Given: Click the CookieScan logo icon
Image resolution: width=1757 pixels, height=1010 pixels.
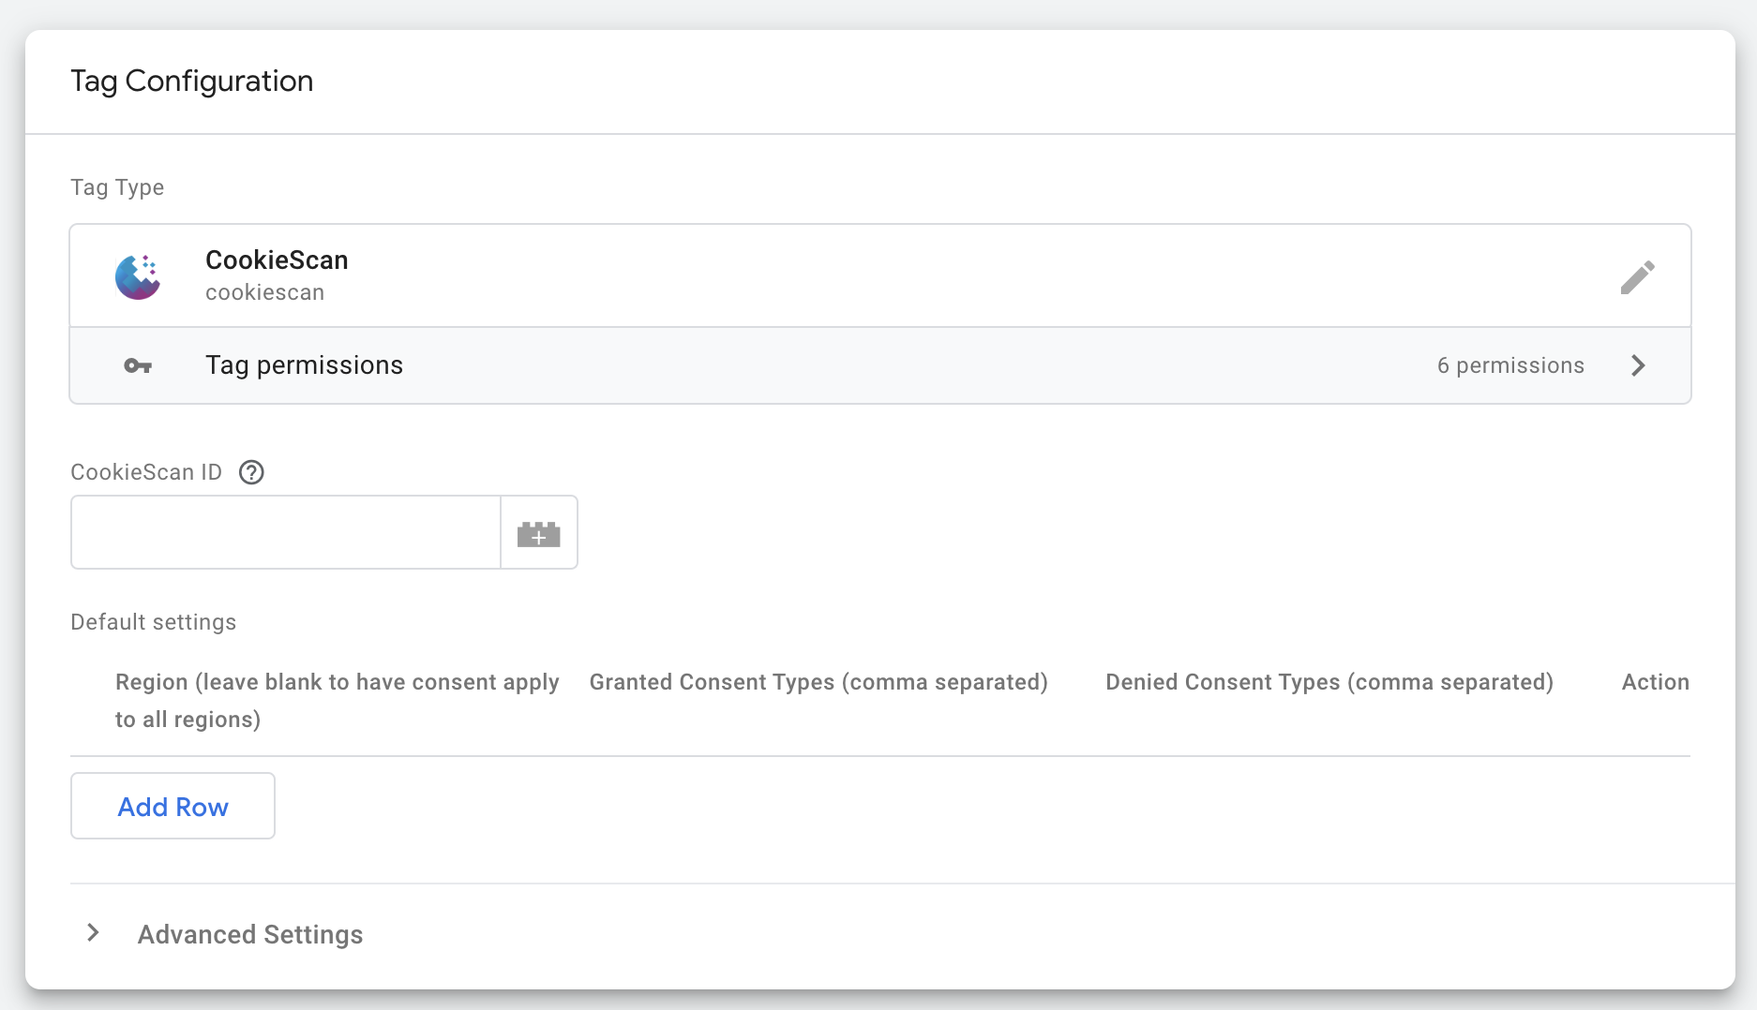Looking at the screenshot, I should pyautogui.click(x=138, y=276).
